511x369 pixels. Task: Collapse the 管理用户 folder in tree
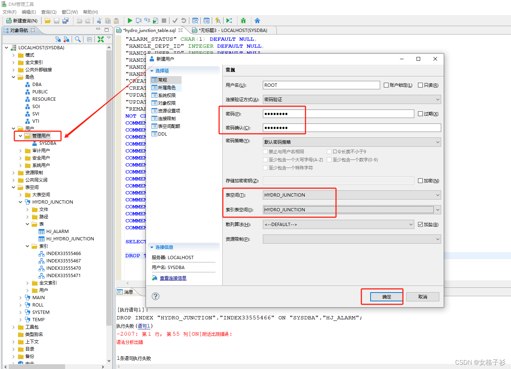[20, 136]
